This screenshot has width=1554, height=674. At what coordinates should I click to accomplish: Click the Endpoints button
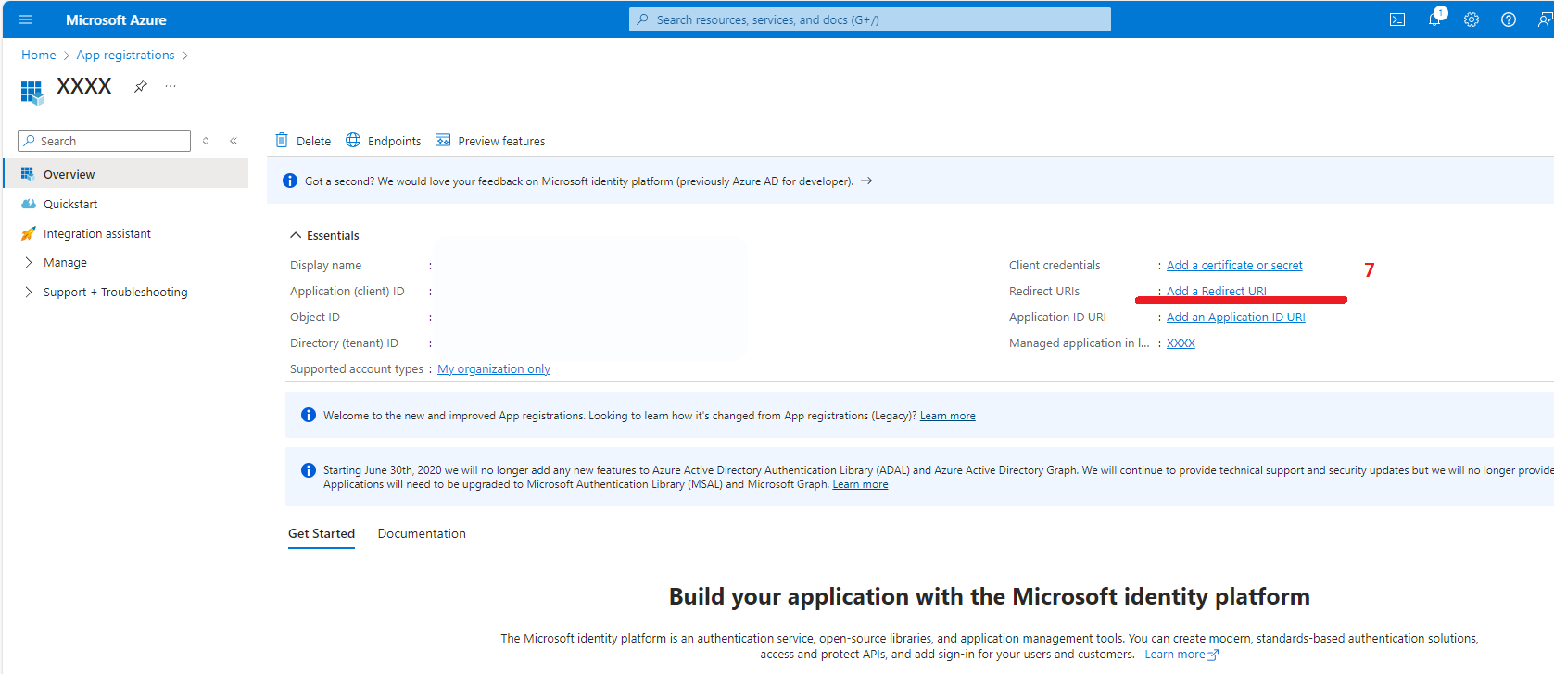tap(384, 141)
